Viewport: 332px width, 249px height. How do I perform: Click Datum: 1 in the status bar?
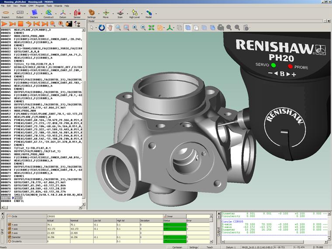[231, 247]
